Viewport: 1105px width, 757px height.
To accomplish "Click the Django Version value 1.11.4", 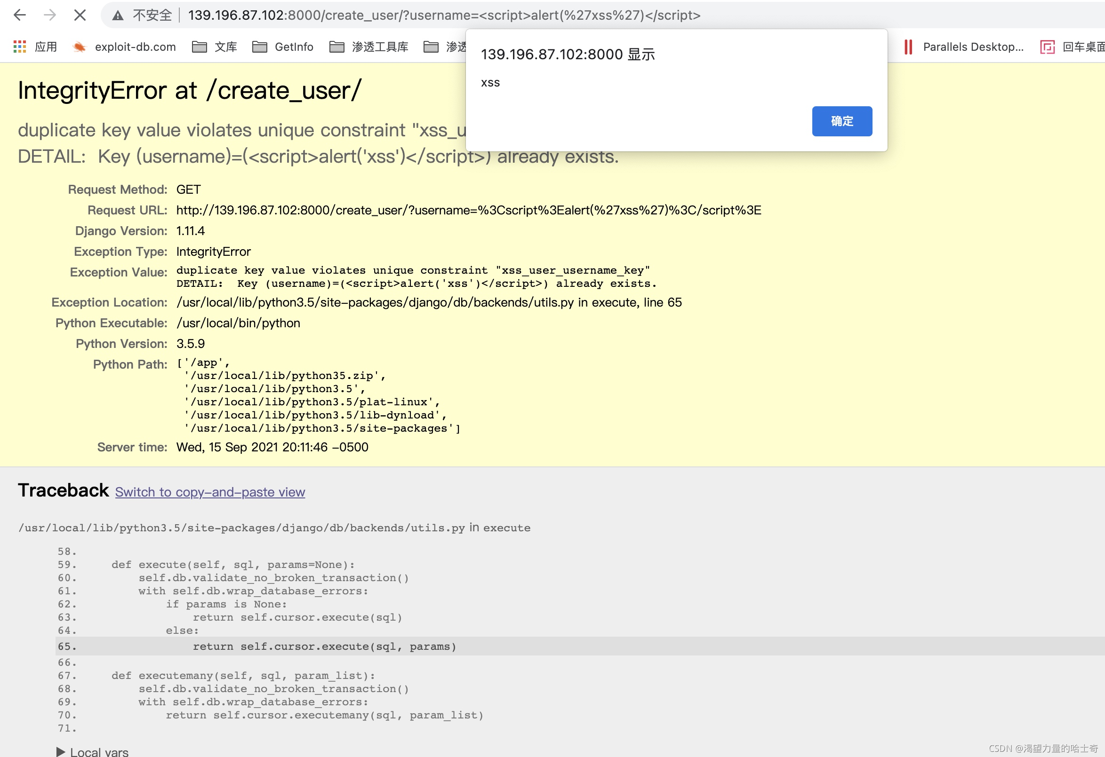I will 190,231.
